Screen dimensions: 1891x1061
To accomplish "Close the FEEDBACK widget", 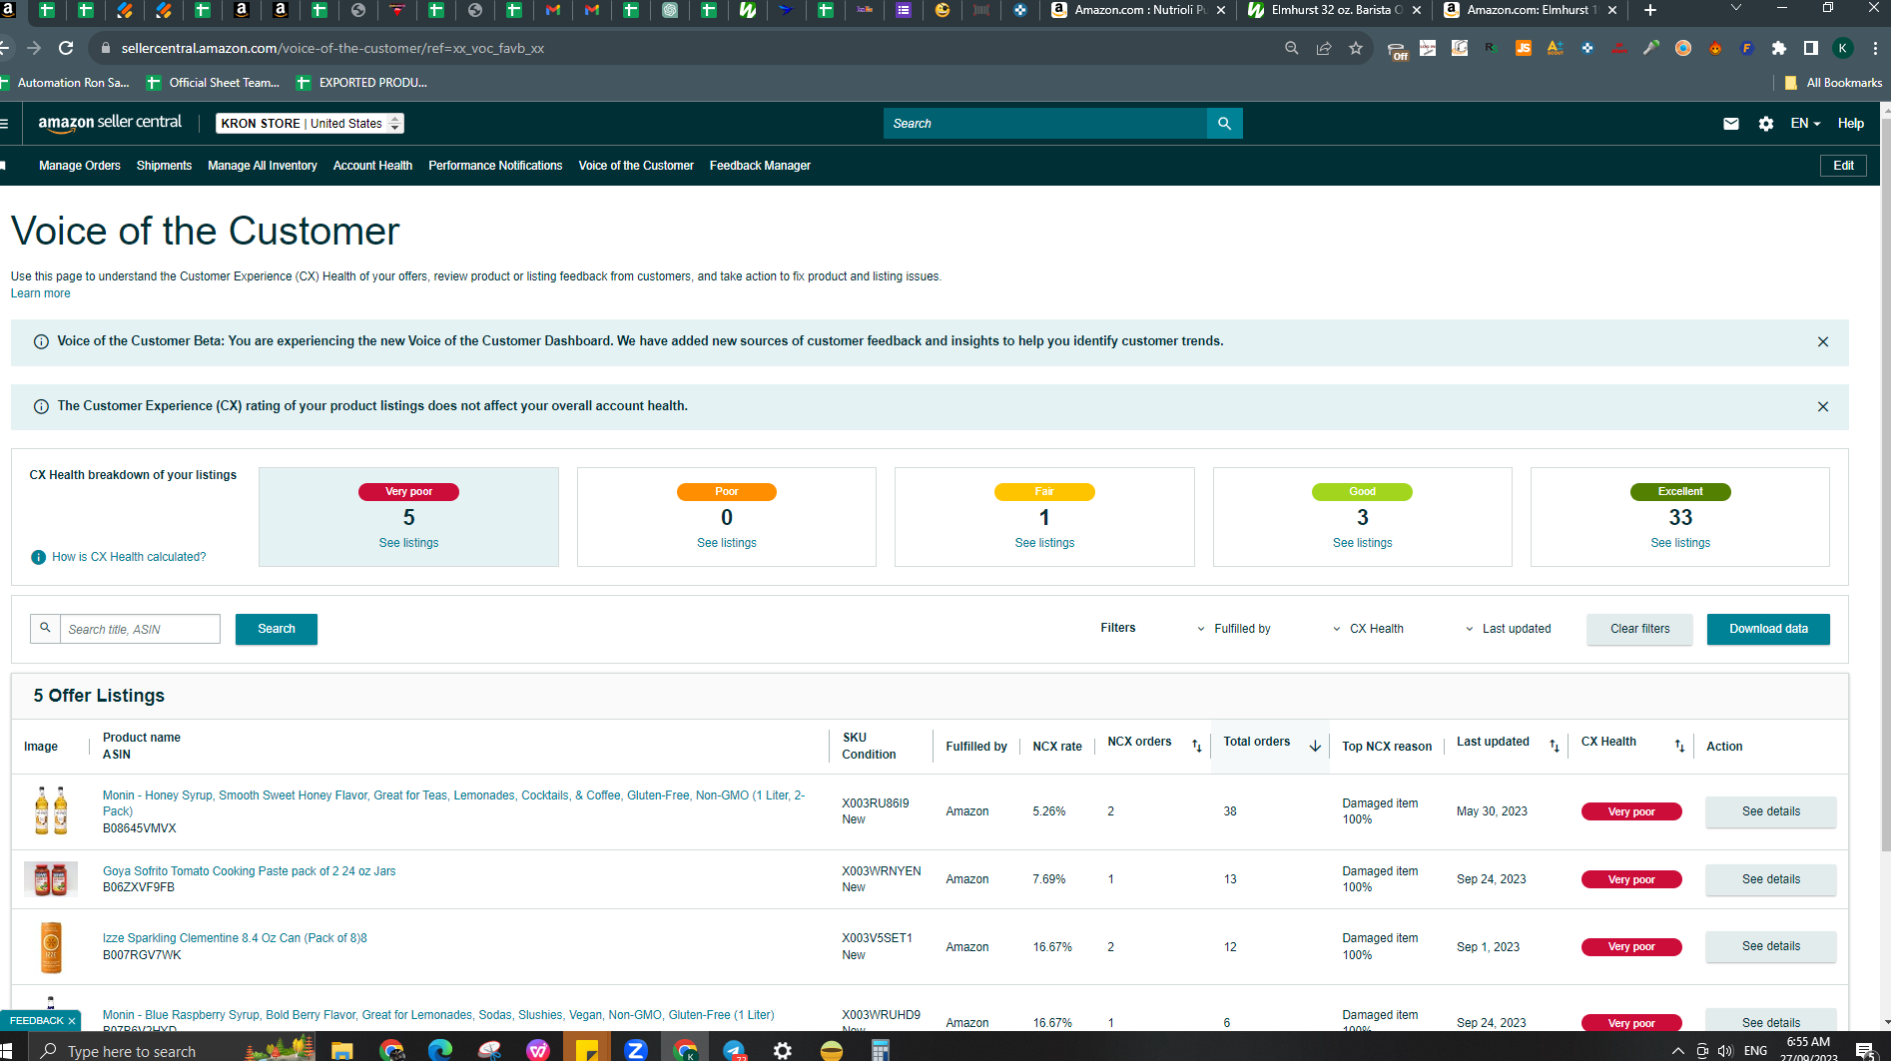I will point(72,1021).
